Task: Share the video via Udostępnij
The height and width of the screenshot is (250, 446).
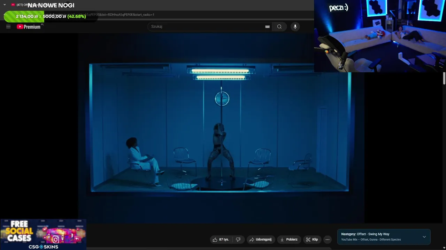Action: [x=260, y=239]
